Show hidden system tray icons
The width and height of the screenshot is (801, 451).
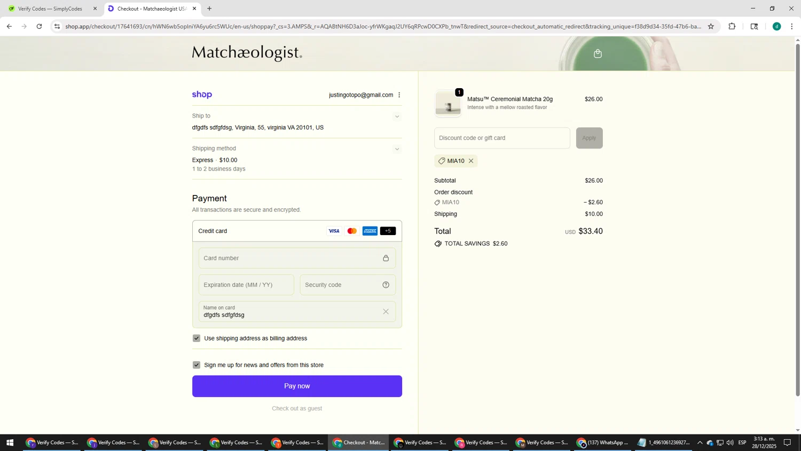click(700, 442)
